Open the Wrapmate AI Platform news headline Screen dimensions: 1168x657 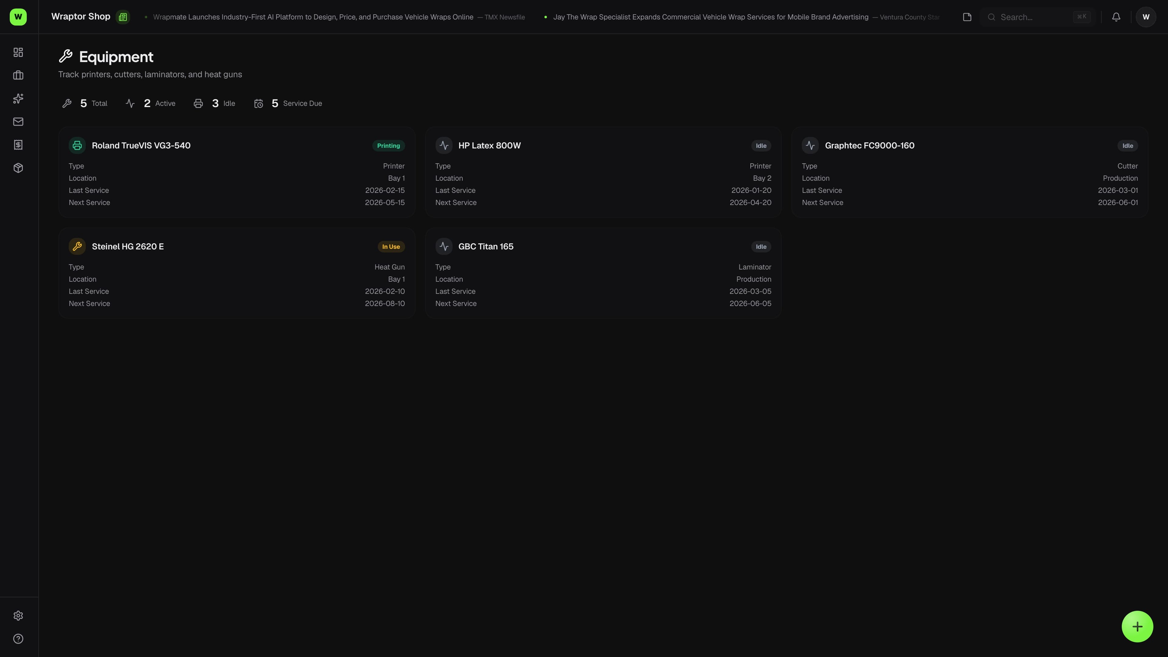(x=313, y=17)
